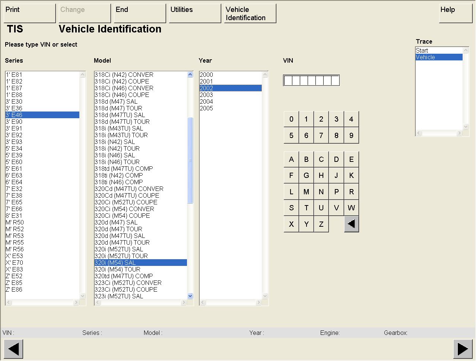Select model 318i (N46) TOUR
Image resolution: width=476 pixels, height=361 pixels.
(141, 162)
